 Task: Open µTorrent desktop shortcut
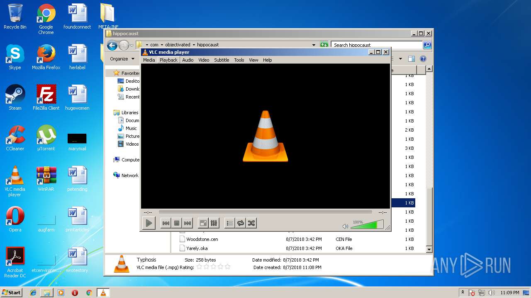46,138
